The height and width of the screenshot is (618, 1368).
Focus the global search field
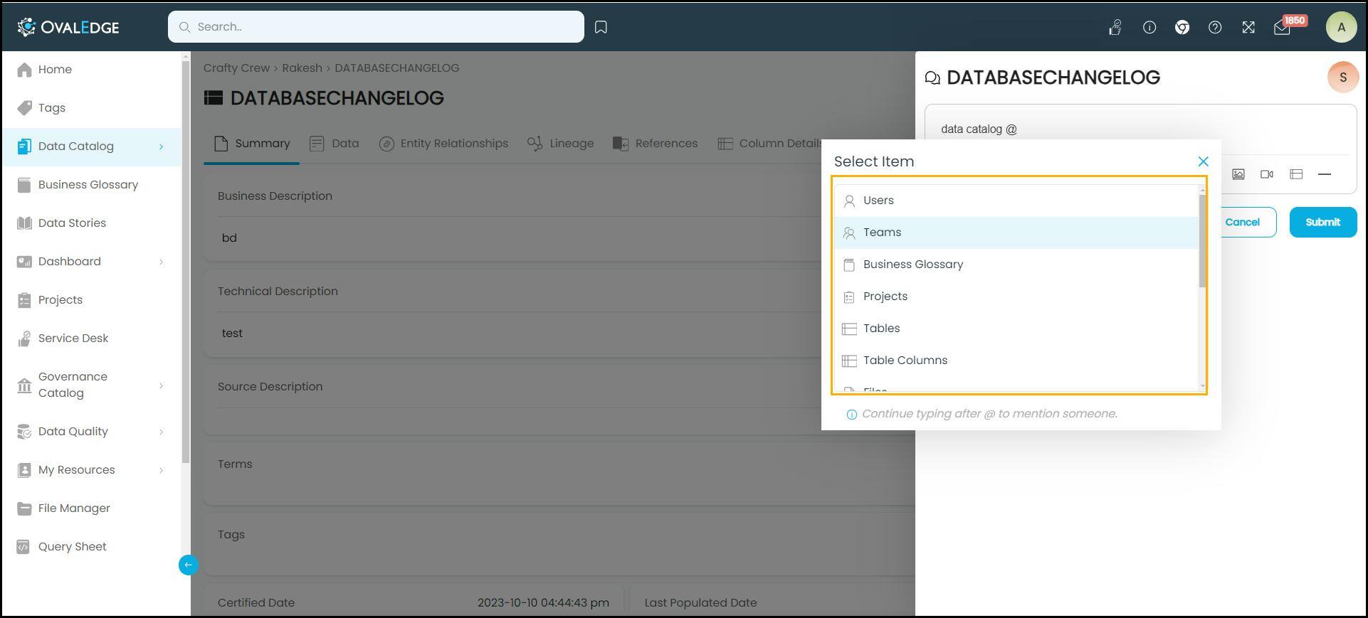[376, 27]
